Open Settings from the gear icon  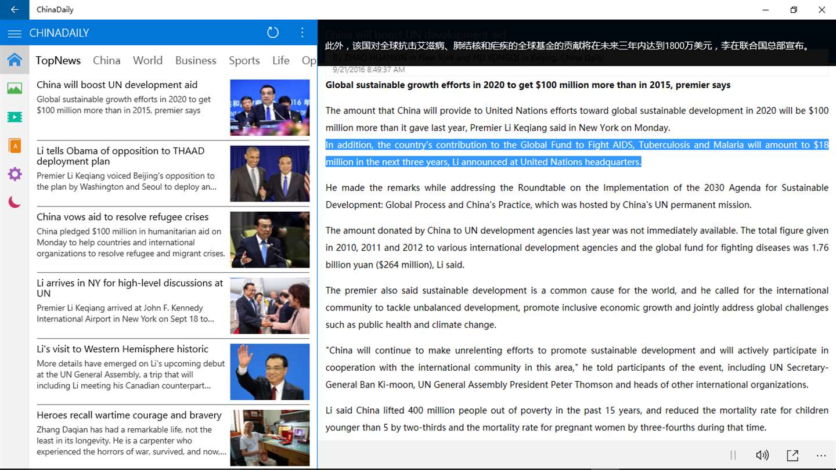pyautogui.click(x=15, y=174)
